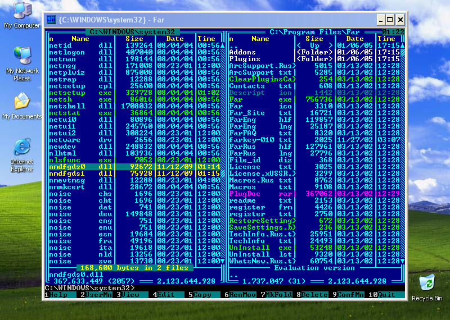The width and height of the screenshot is (450, 320).
Task: Select the PlugDoc rar archive
Action: point(314,194)
